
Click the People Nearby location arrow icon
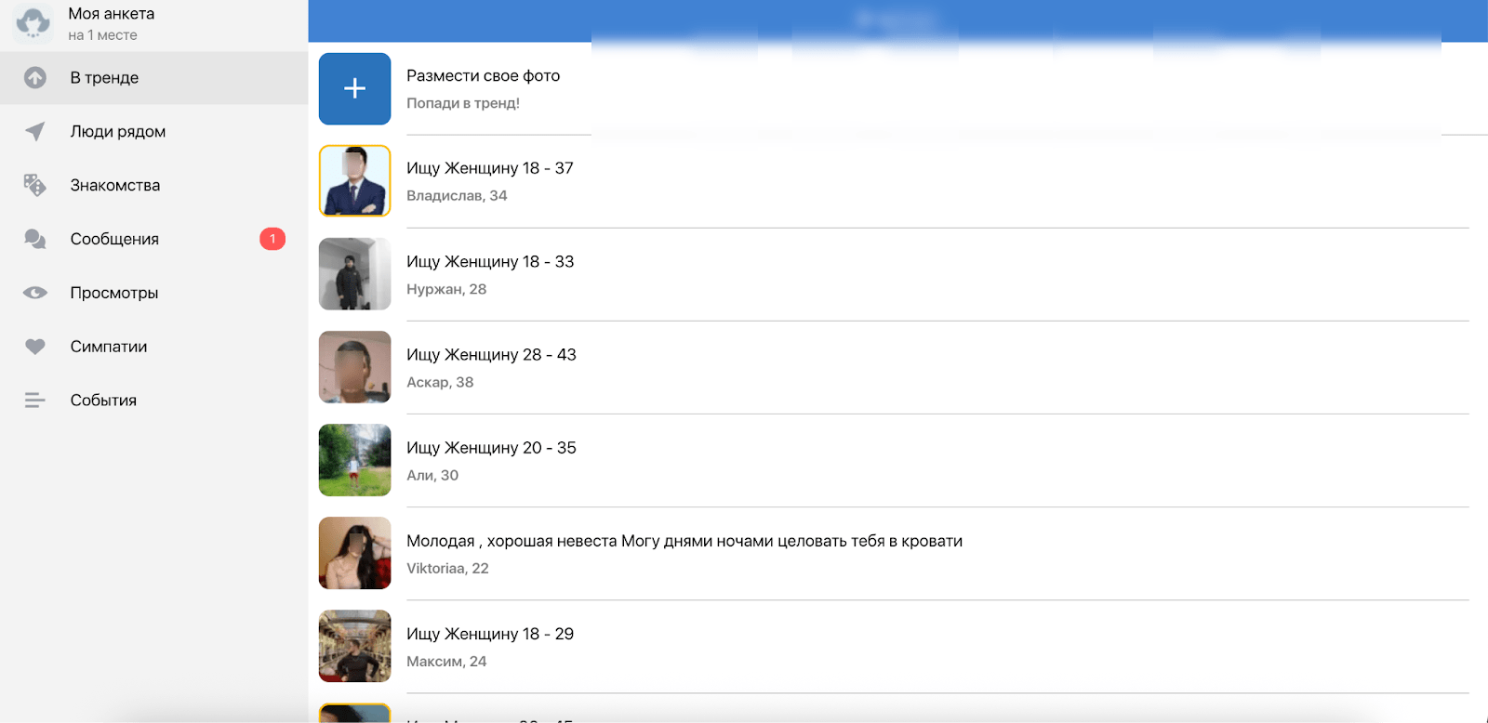(35, 132)
